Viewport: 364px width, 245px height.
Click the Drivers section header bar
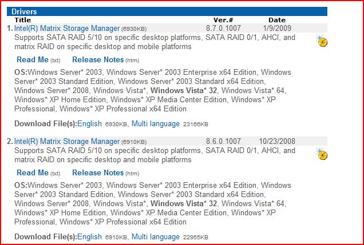click(x=167, y=11)
